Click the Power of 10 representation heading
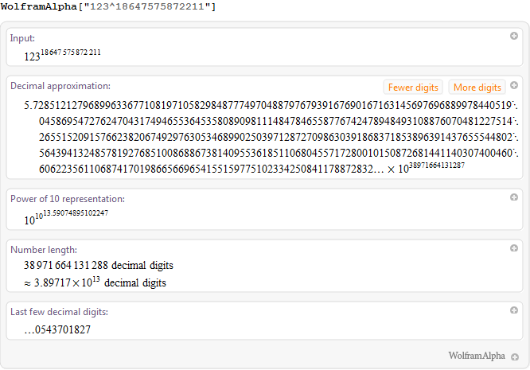 [x=68, y=199]
